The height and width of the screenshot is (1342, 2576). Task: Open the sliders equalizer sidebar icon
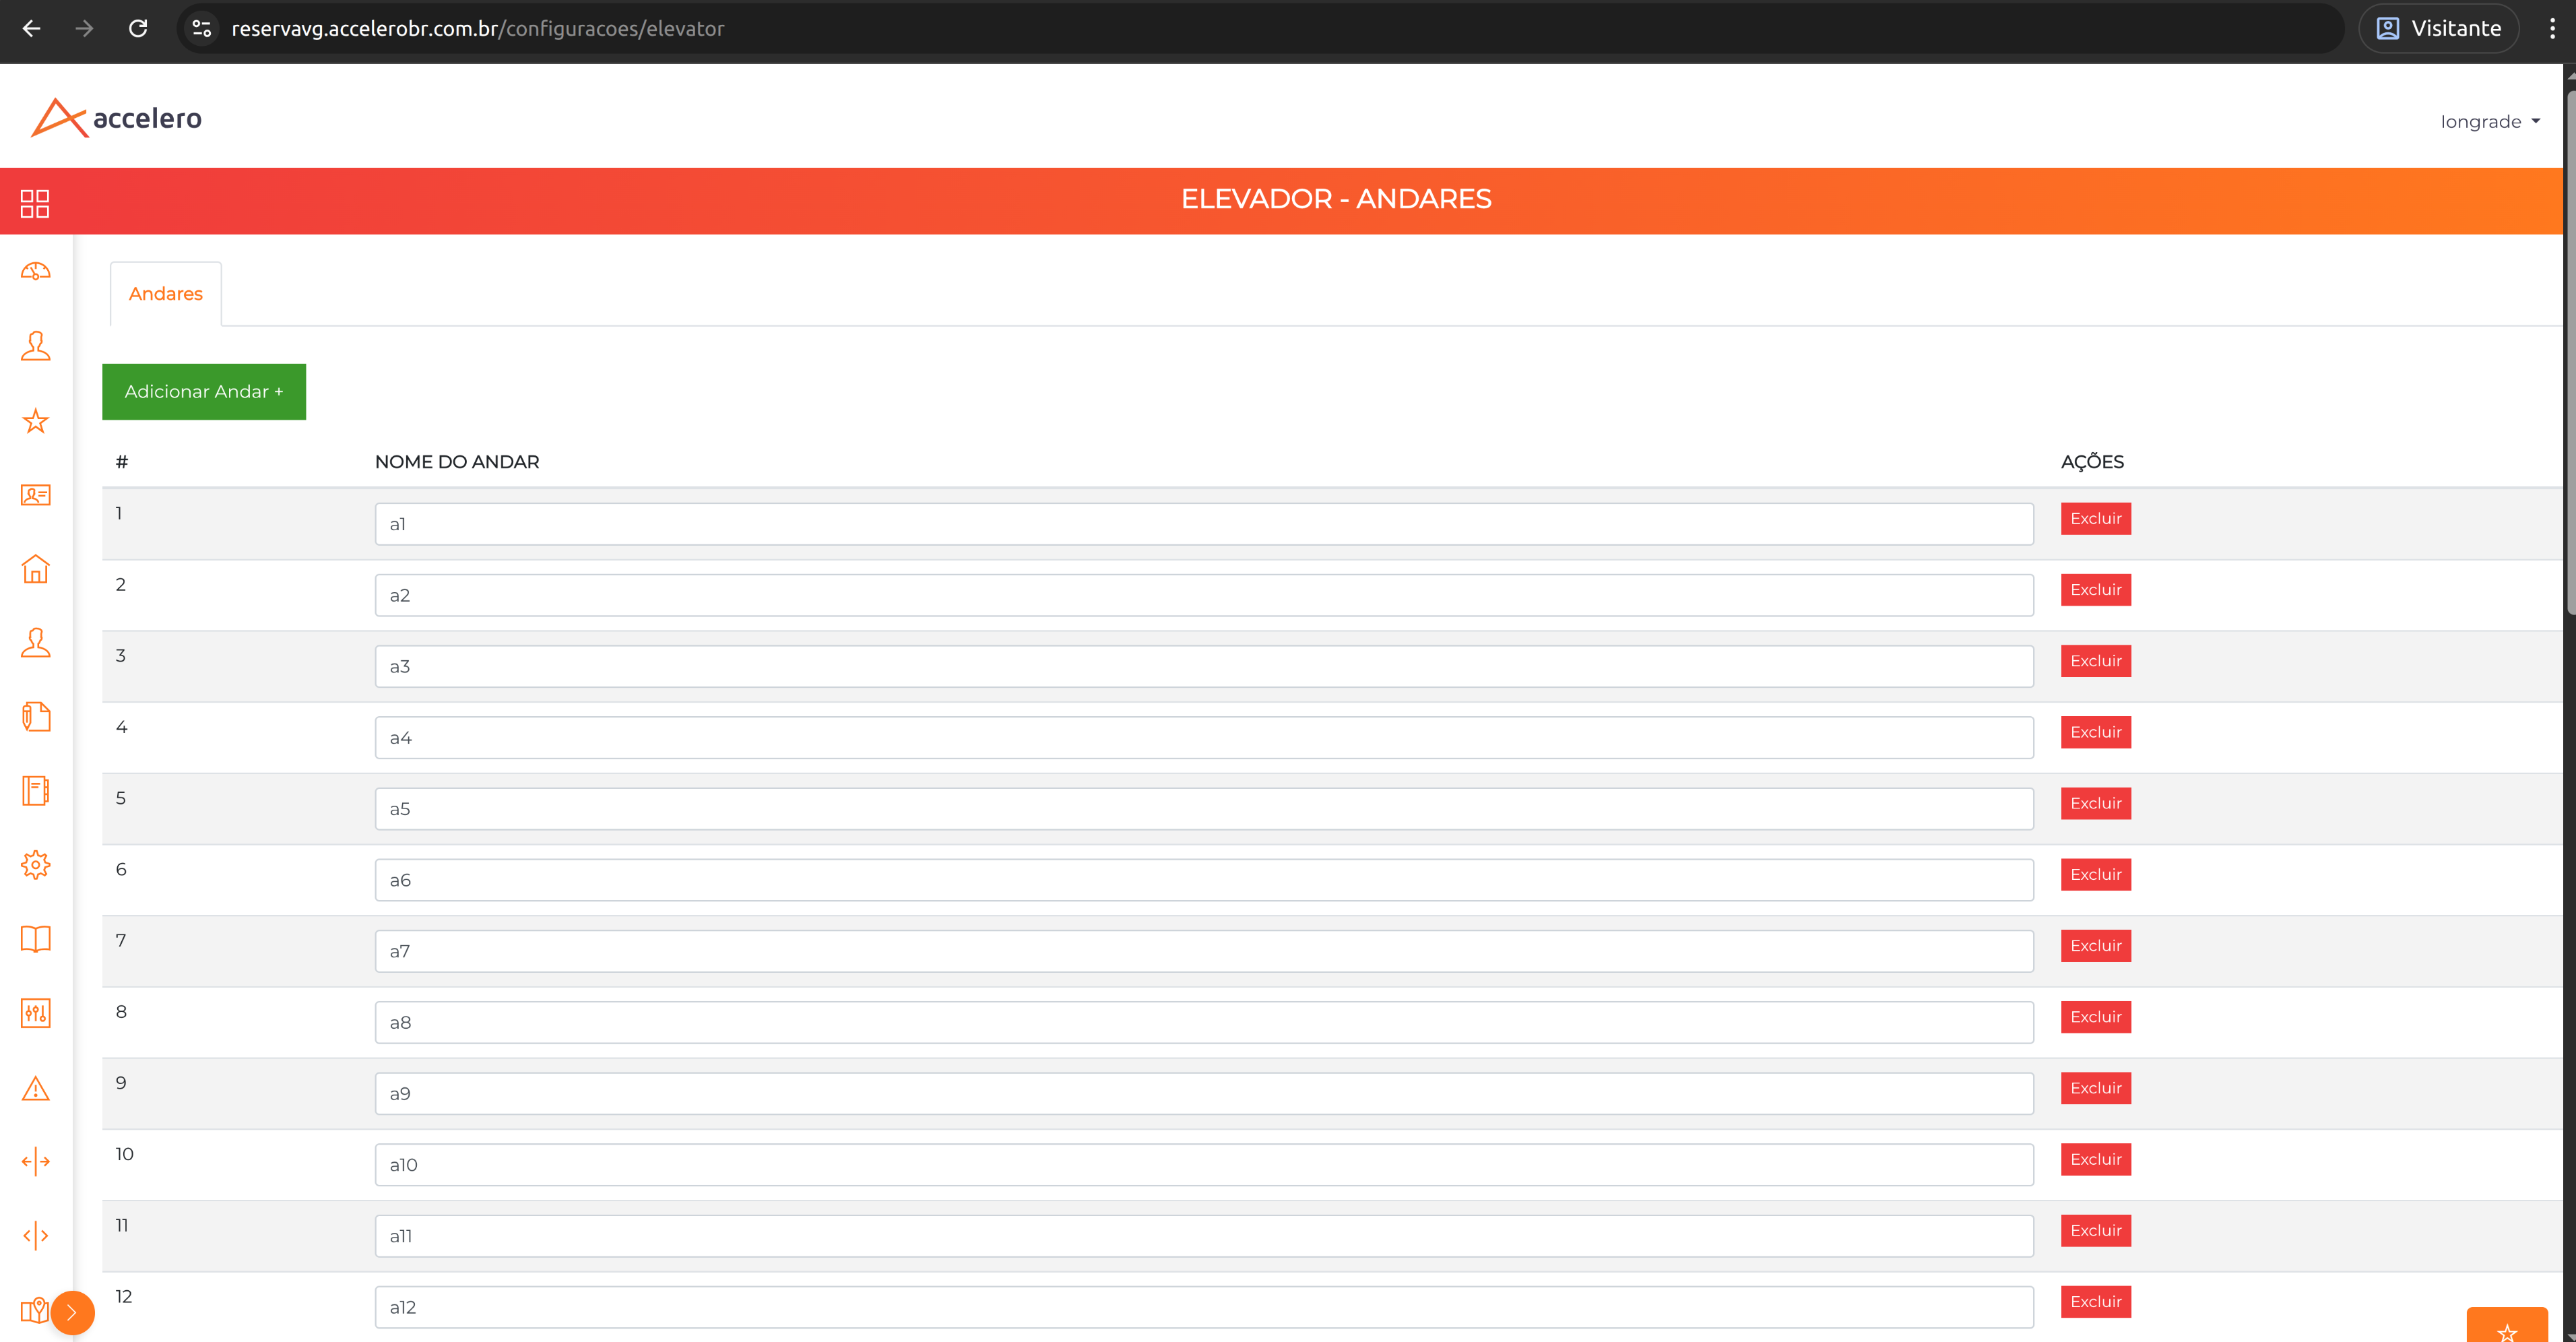point(35,1013)
